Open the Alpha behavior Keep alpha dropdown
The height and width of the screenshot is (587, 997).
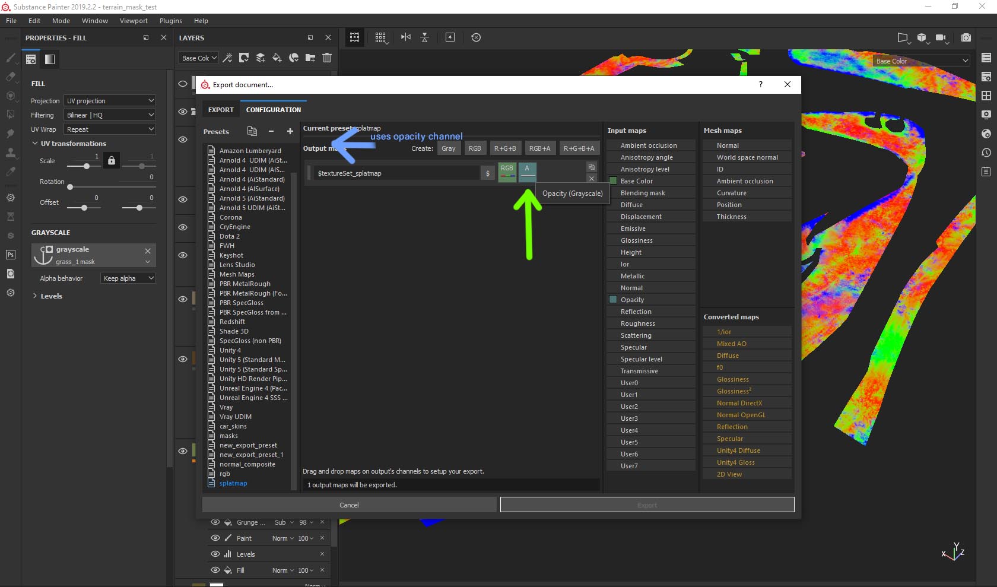[x=128, y=278]
